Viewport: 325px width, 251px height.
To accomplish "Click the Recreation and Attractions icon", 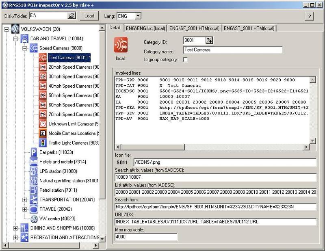I will click(x=24, y=238).
